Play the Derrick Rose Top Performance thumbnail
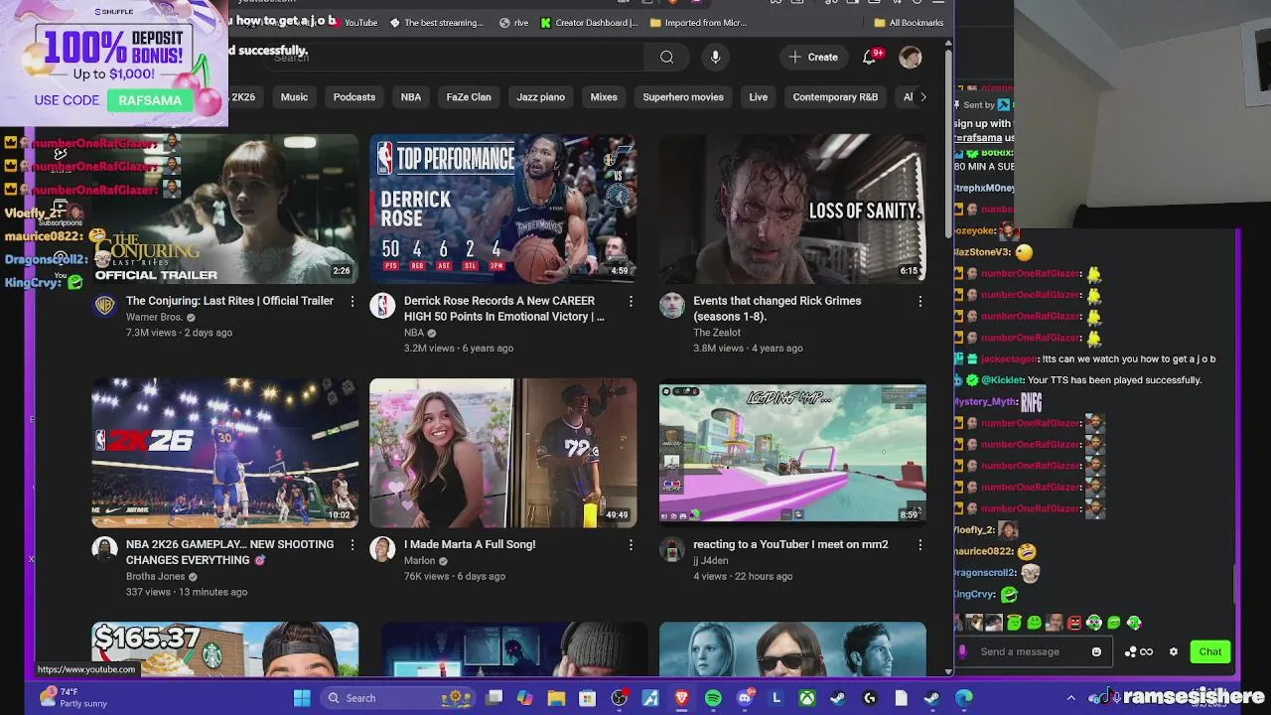Viewport: 1271px width, 715px height. (503, 209)
